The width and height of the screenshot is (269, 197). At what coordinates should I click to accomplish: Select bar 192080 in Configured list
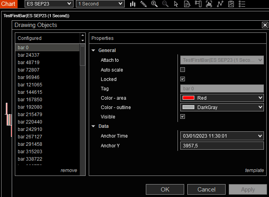click(x=47, y=107)
